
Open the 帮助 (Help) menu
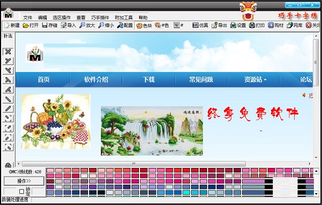pos(143,18)
